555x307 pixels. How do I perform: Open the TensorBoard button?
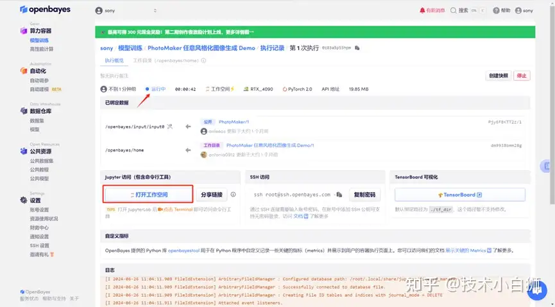click(460, 195)
